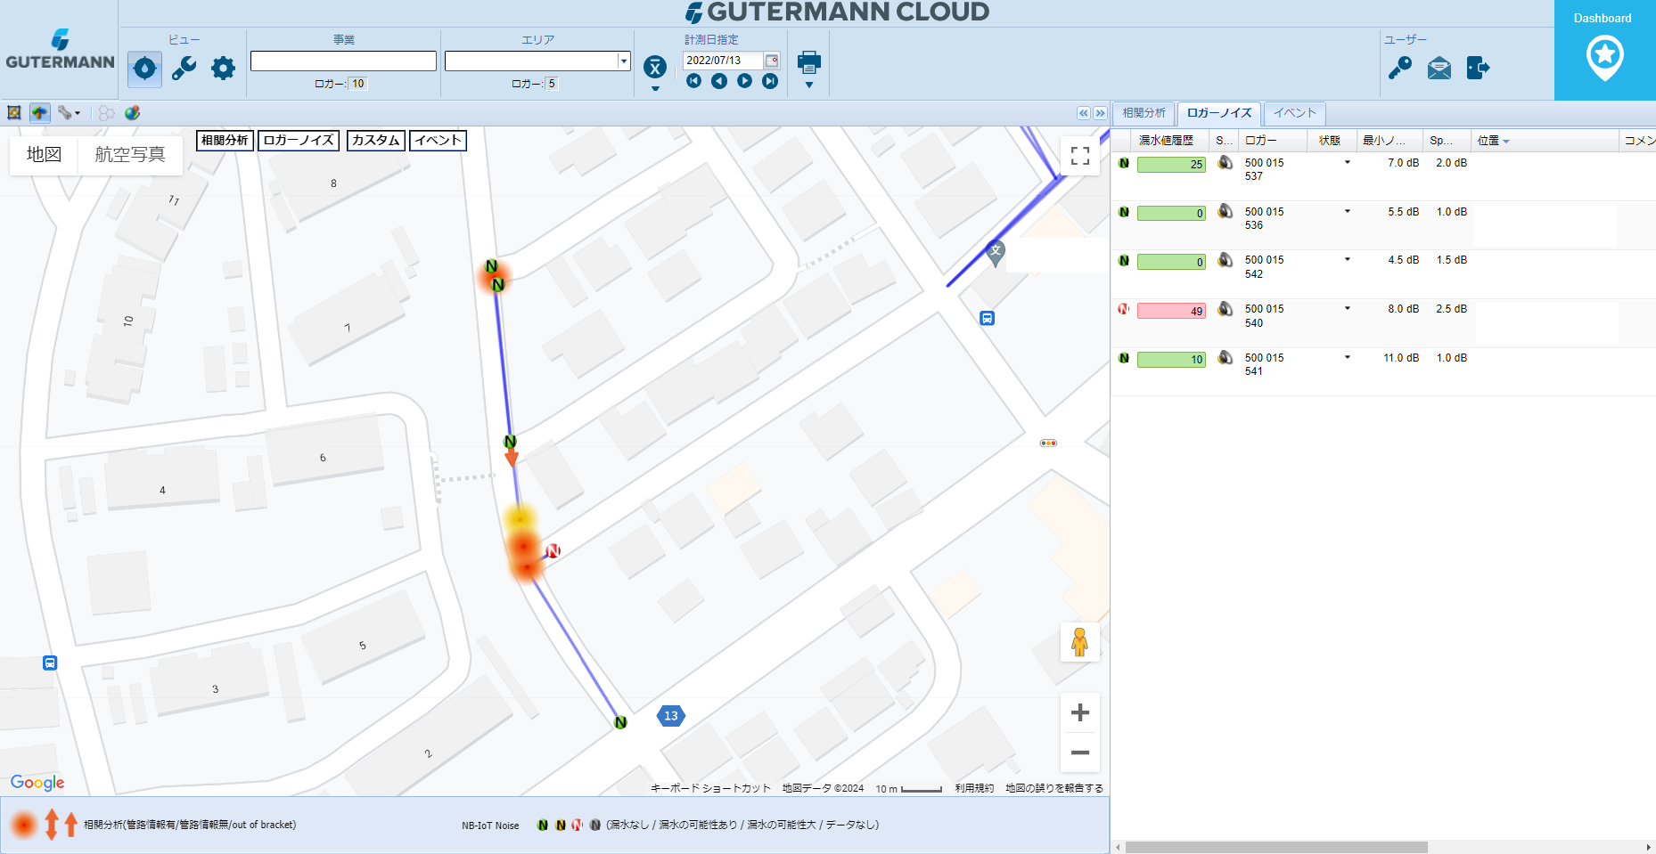Image resolution: width=1656 pixels, height=854 pixels.
Task: Go to next measurement date
Action: click(745, 81)
